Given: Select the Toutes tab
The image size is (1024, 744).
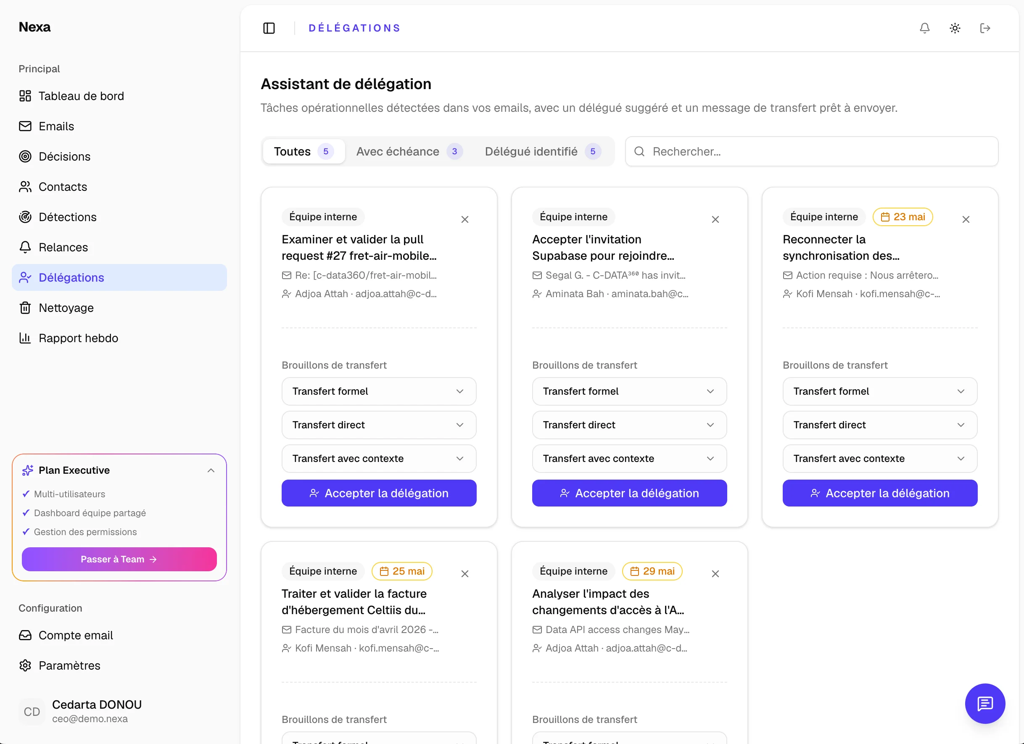Looking at the screenshot, I should point(304,151).
